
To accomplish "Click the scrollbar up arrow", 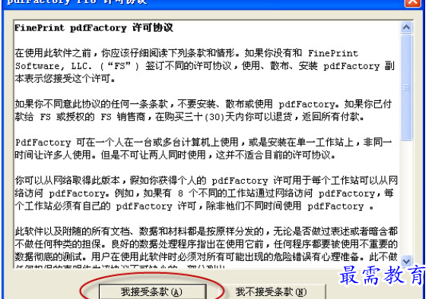I will (x=407, y=27).
